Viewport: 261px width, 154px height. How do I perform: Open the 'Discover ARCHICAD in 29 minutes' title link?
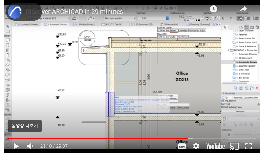click(74, 12)
